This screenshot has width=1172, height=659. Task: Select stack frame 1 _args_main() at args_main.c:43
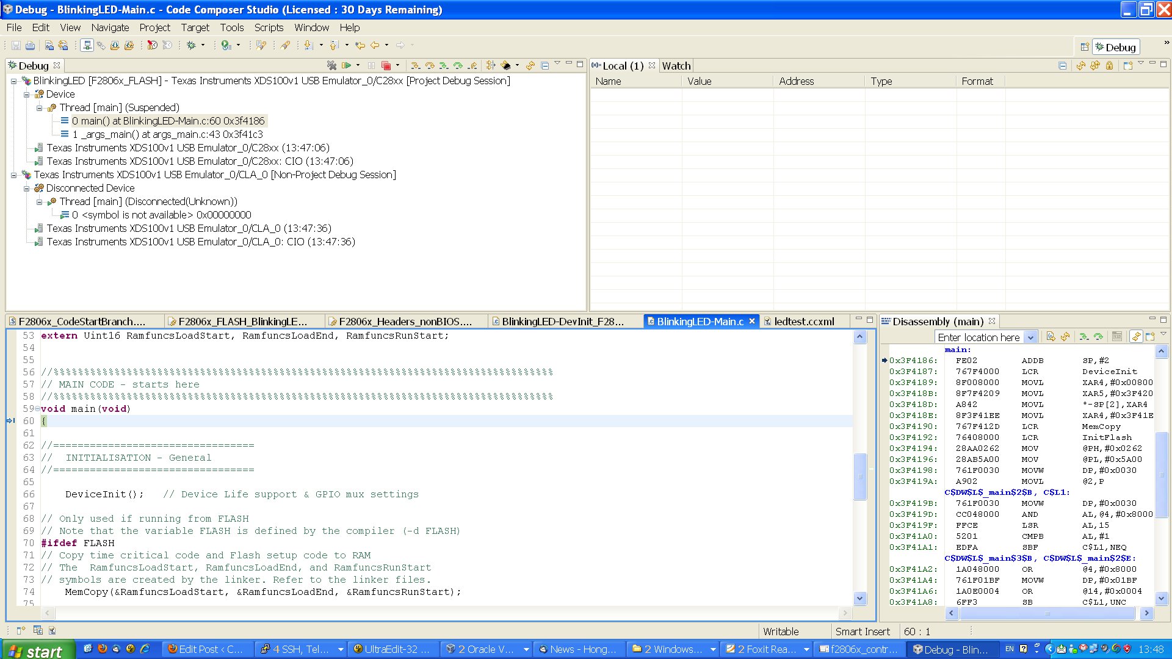point(167,134)
